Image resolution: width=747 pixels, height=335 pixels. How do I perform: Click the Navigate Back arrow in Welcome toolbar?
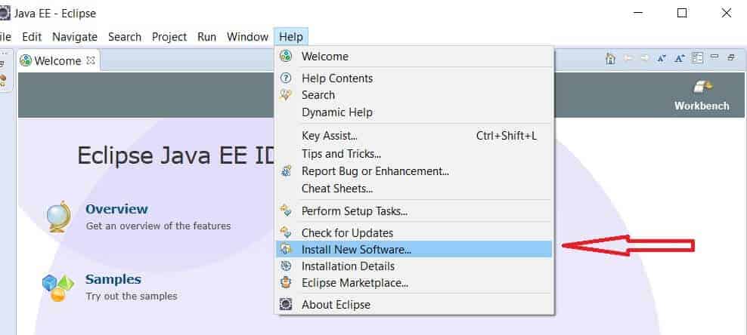point(628,58)
